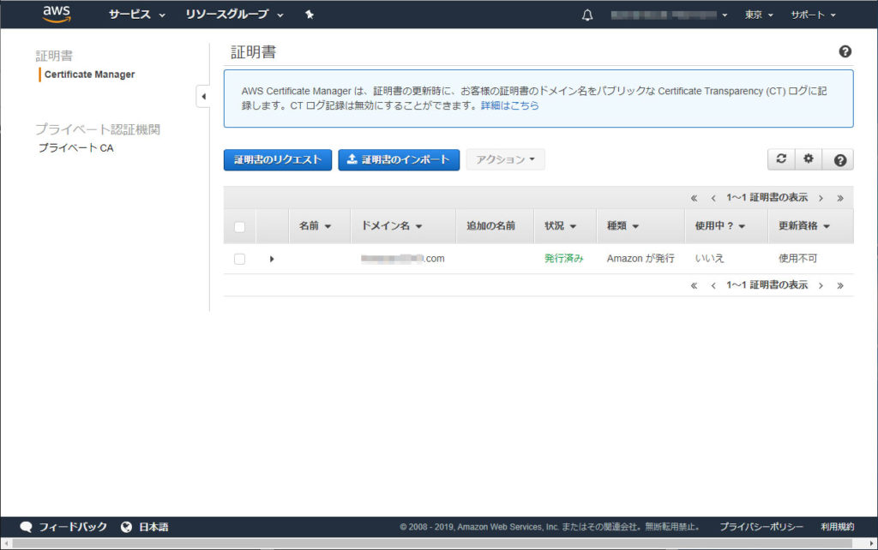
Task: Click the help icon in 証明書 header
Action: click(x=845, y=52)
